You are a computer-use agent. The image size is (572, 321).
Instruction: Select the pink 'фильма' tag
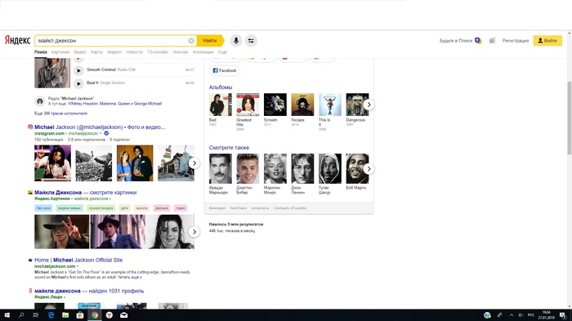coord(161,208)
